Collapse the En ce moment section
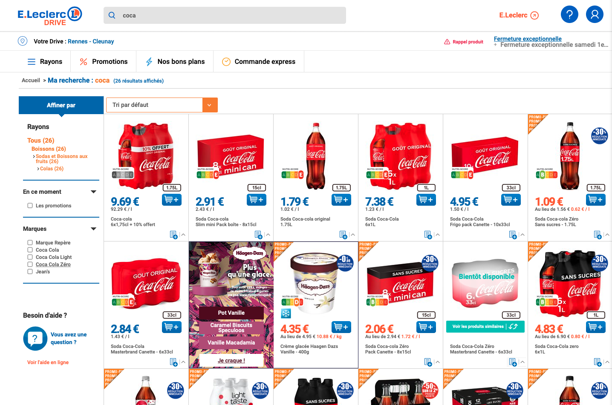 [94, 192]
